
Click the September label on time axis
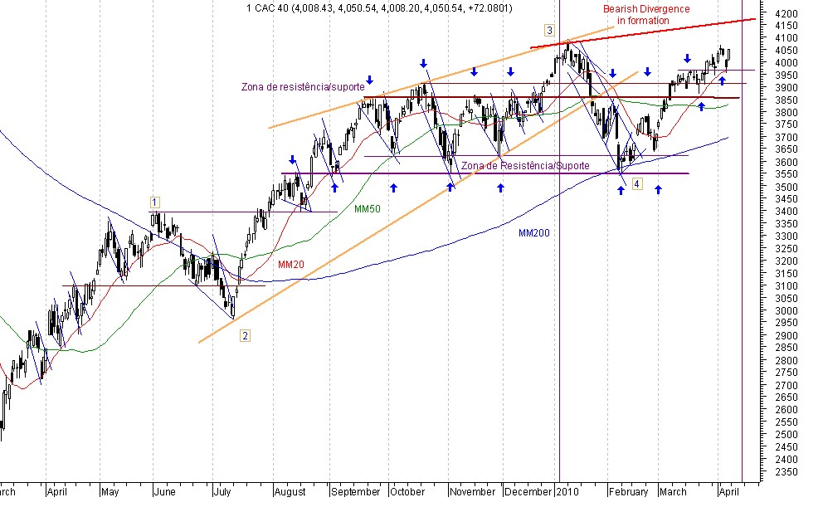coord(355,492)
